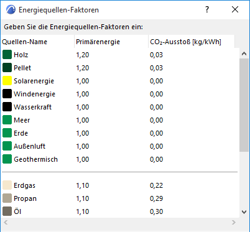Click the Propan color swatch

pyautogui.click(x=7, y=198)
